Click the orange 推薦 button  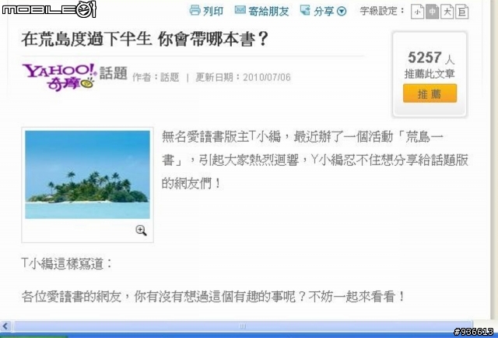430,93
